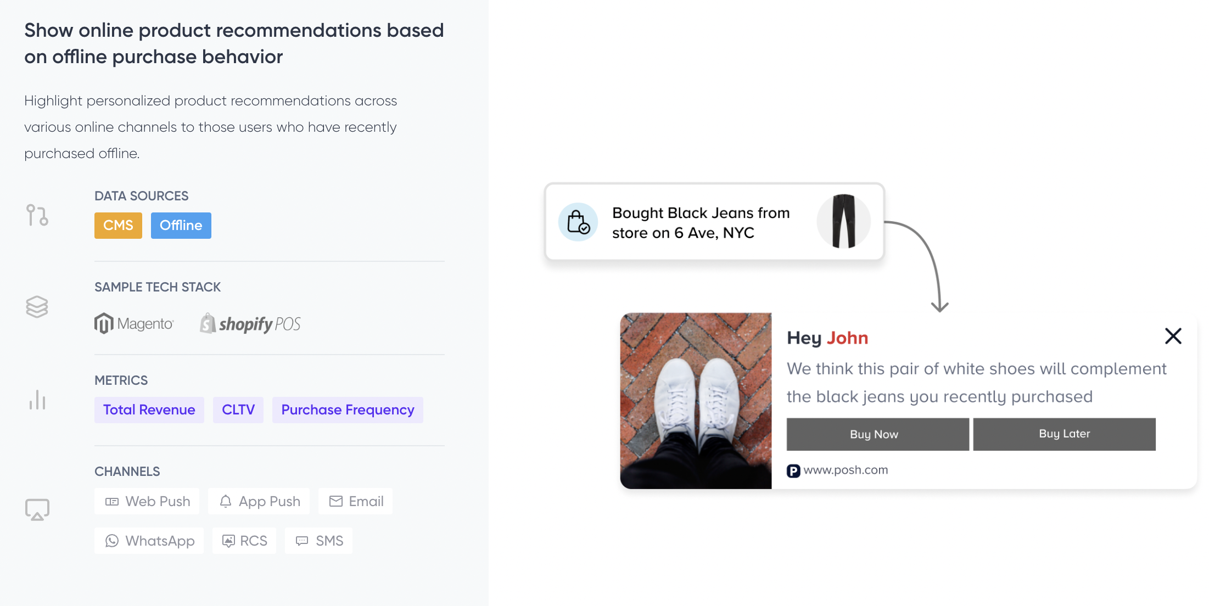Click the white shoes product image
This screenshot has height=606, width=1209.
tap(696, 401)
